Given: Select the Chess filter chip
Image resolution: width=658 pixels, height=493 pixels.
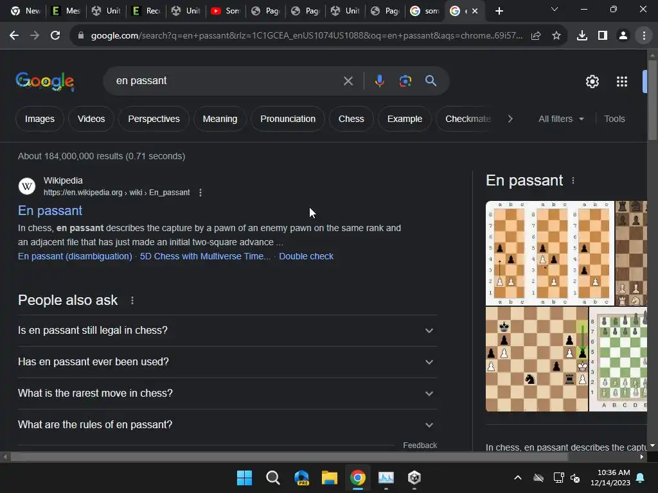Looking at the screenshot, I should (x=351, y=119).
